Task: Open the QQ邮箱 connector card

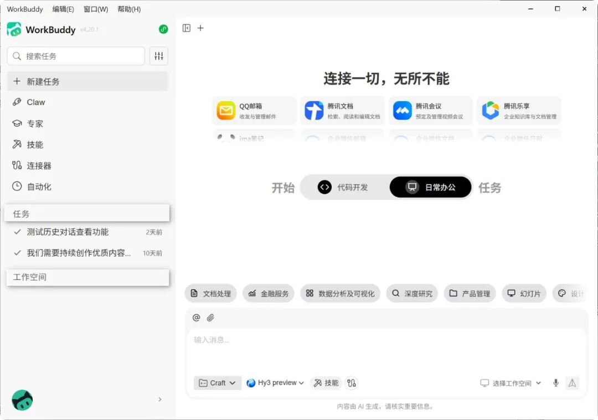Action: click(x=254, y=111)
